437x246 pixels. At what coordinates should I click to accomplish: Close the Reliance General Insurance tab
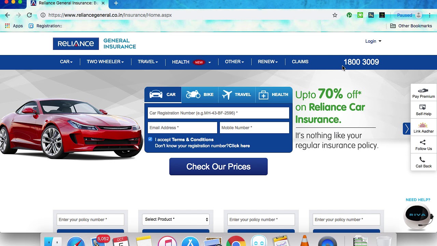coord(103,3)
